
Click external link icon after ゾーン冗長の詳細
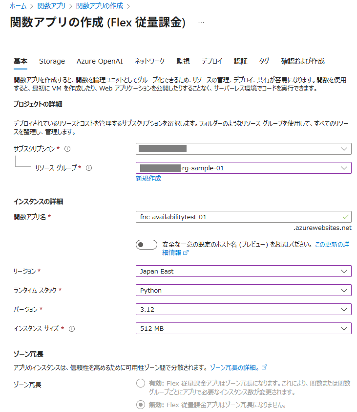pyautogui.click(x=264, y=367)
